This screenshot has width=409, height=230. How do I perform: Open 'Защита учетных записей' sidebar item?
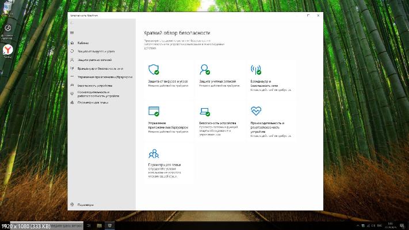(x=94, y=60)
